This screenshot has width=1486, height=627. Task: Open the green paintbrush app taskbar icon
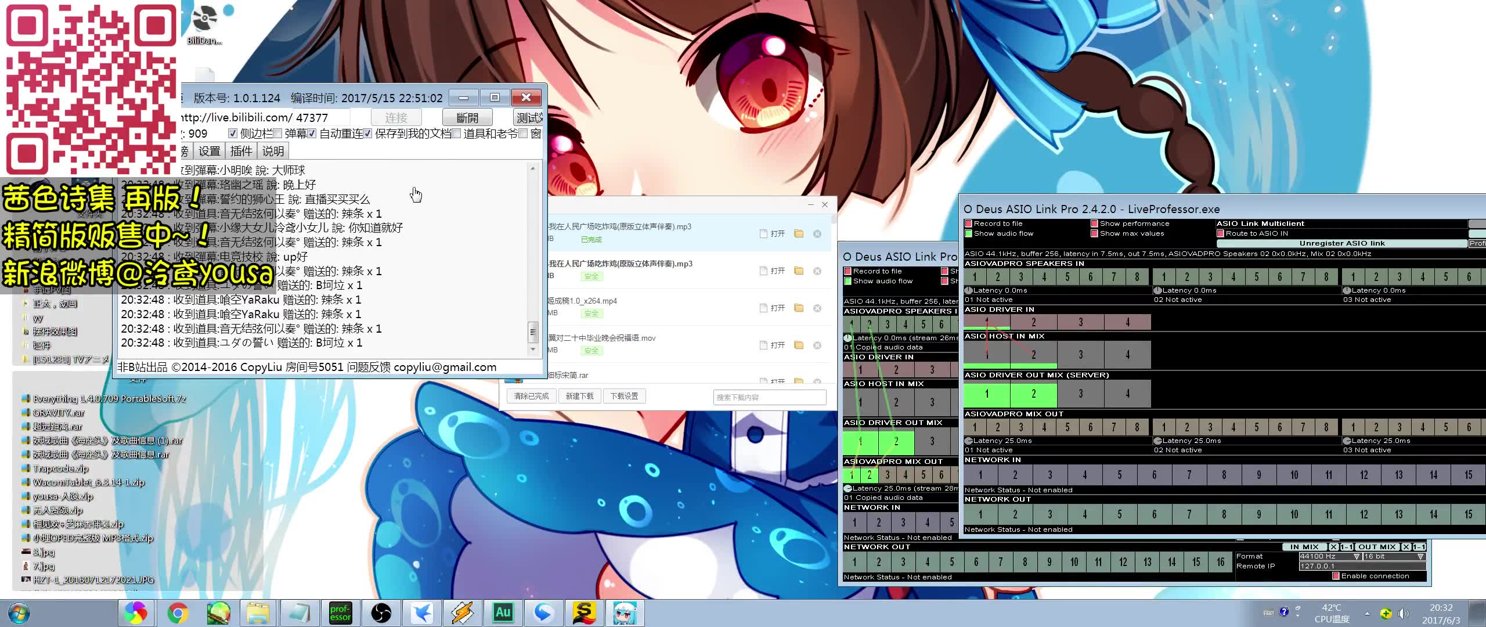coord(218,613)
